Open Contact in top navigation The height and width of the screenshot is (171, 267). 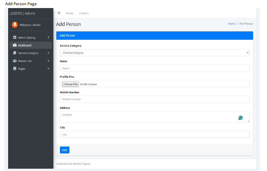coord(84,13)
